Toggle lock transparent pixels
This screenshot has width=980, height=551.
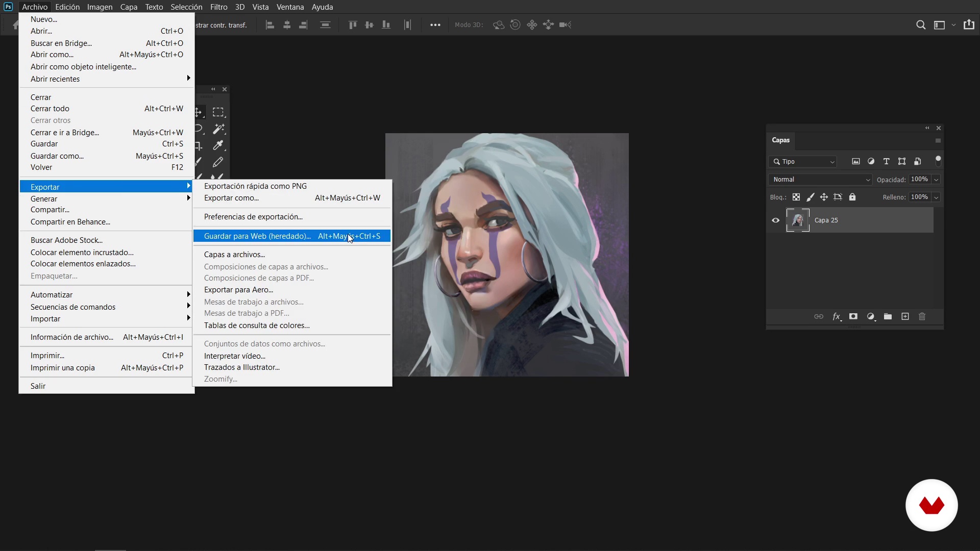(x=796, y=197)
